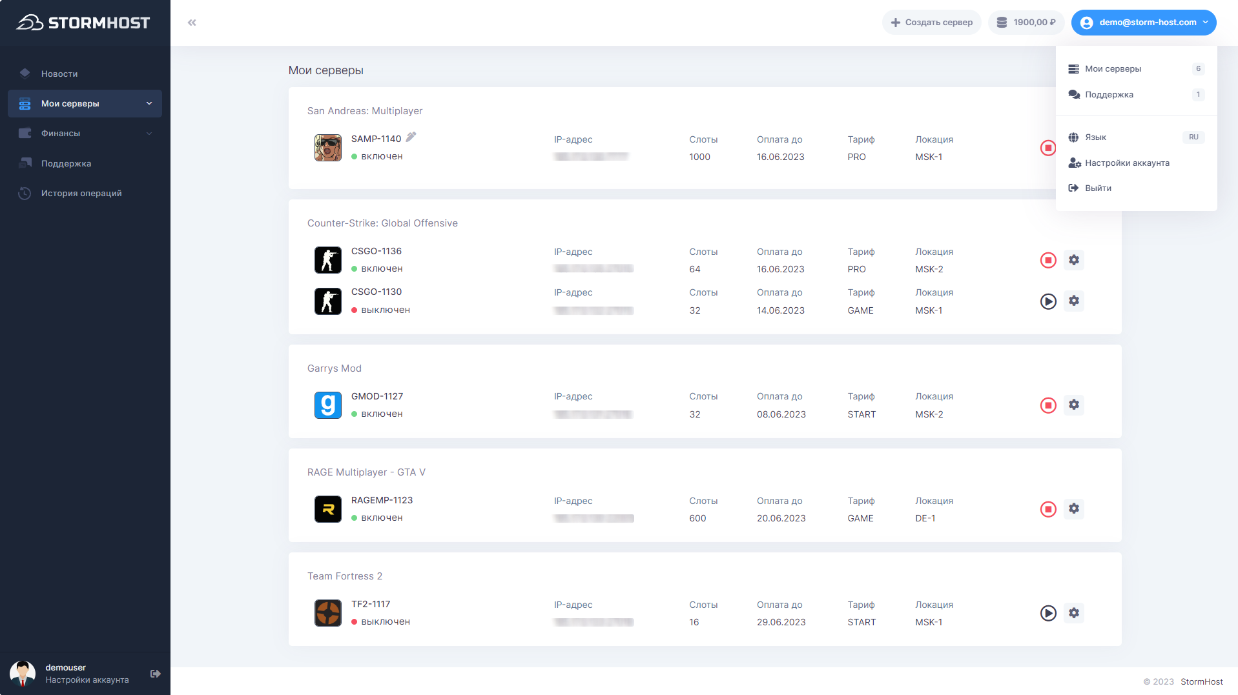Select Настройки аккаунта in account dropdown menu
1238x695 pixels.
pos(1127,163)
